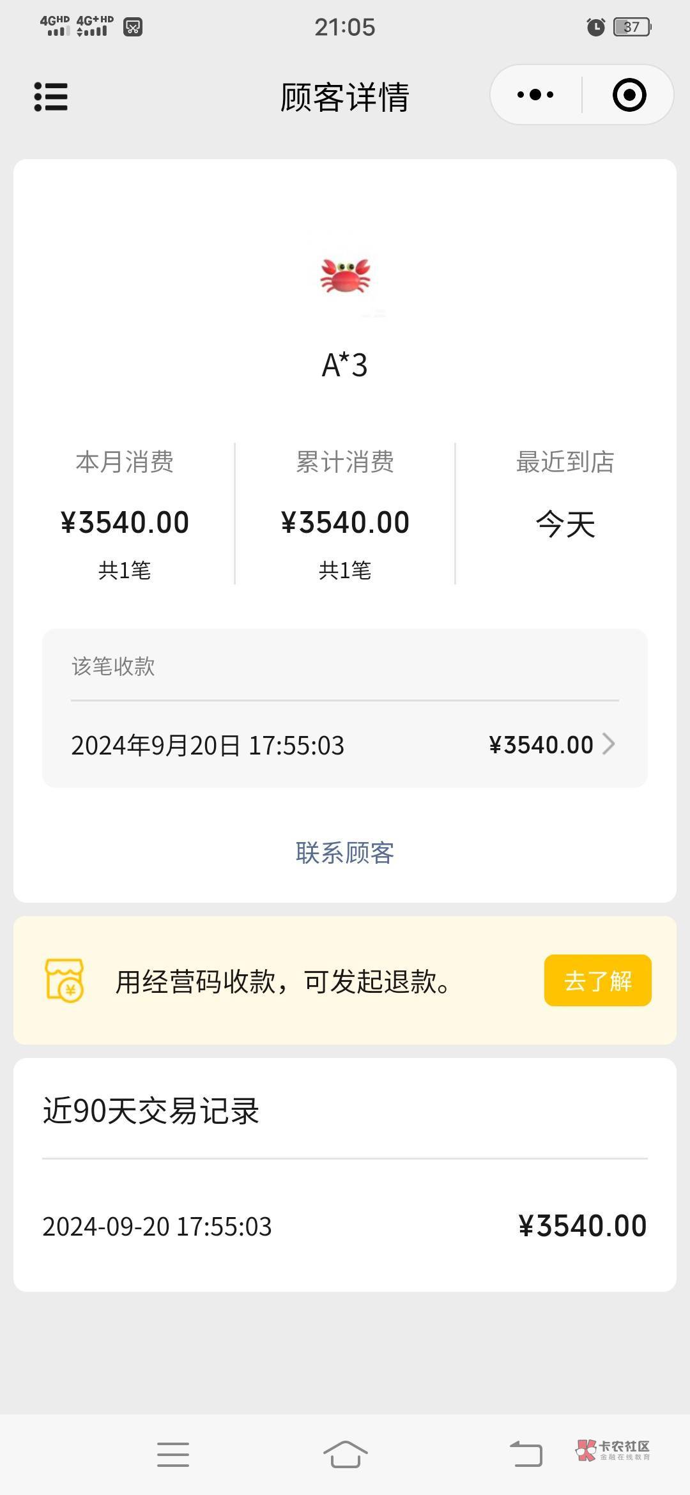Open Android recent apps menu icon
The height and width of the screenshot is (1495, 690).
[173, 1454]
